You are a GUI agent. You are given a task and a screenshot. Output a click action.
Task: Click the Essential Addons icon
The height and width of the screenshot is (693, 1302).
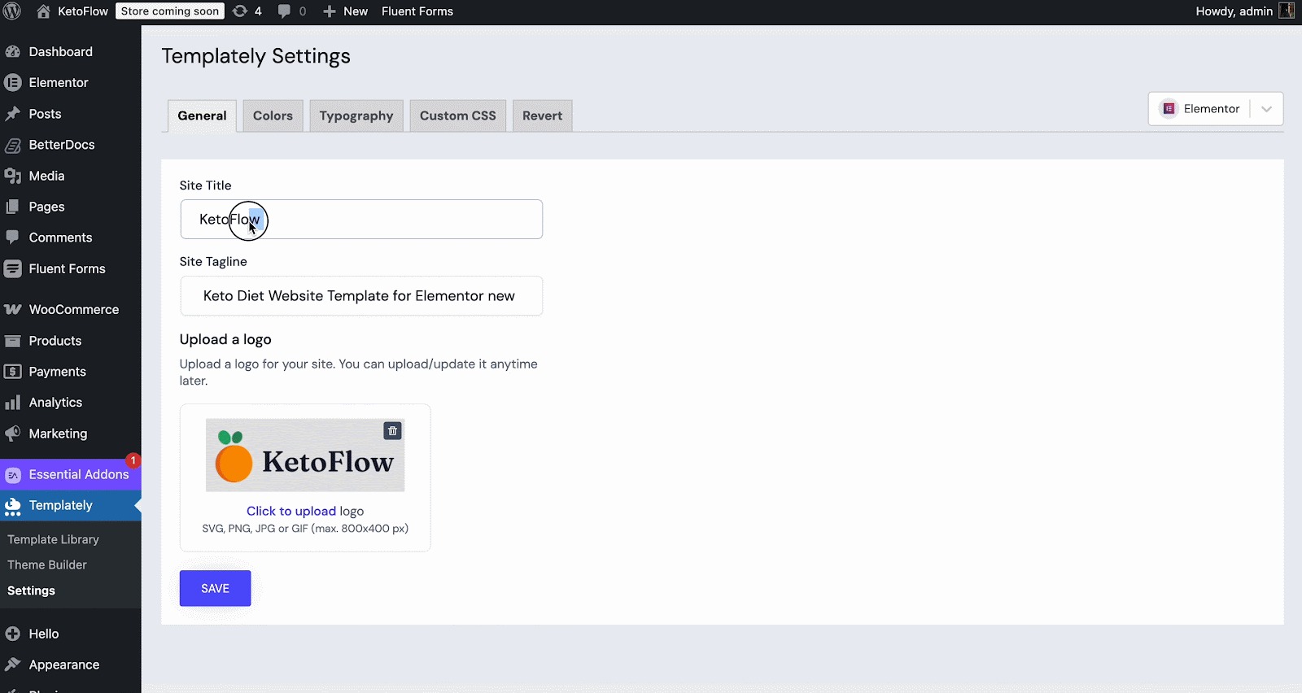[x=12, y=475]
